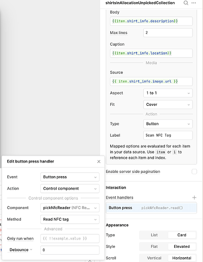Click the Interaction section heading
The height and width of the screenshot is (262, 203).
116,188
